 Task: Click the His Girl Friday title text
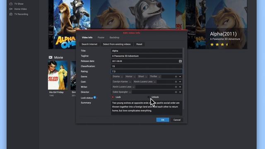(x=56, y=92)
